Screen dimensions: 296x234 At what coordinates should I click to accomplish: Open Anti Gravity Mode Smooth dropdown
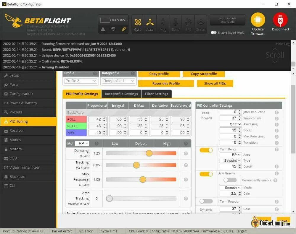point(231,188)
